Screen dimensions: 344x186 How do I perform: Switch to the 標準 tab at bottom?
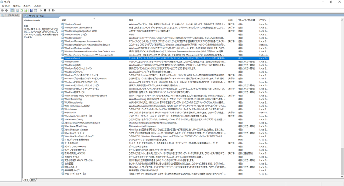pyautogui.click(x=33, y=180)
